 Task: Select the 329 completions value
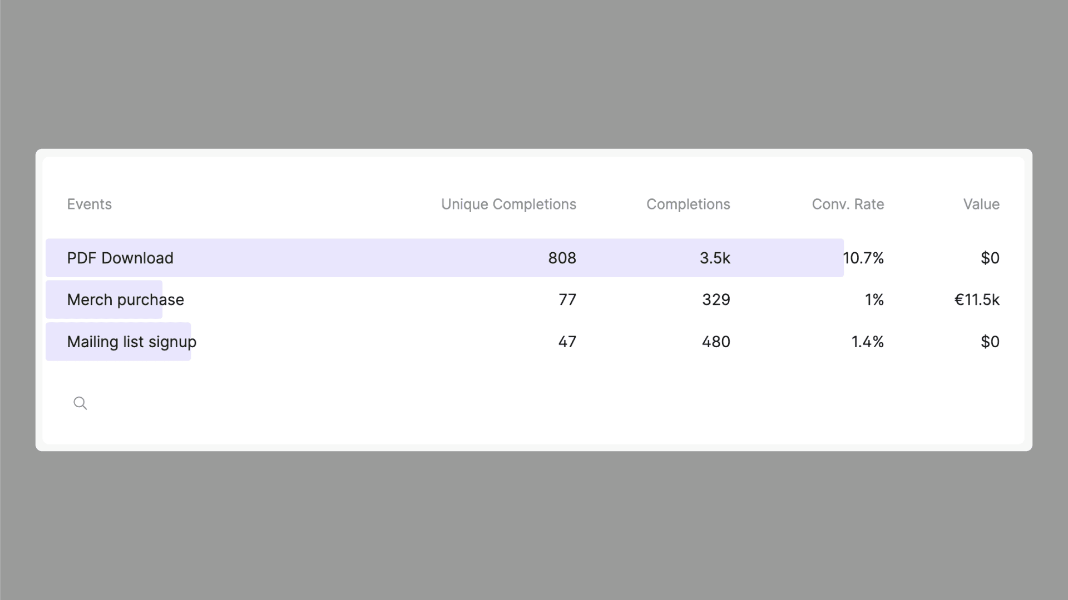point(716,299)
